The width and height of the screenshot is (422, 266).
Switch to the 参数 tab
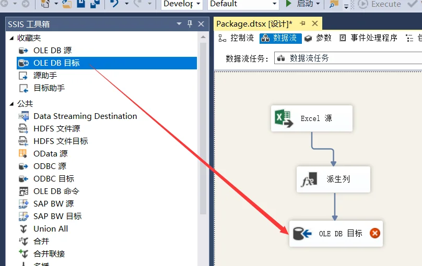[318, 38]
